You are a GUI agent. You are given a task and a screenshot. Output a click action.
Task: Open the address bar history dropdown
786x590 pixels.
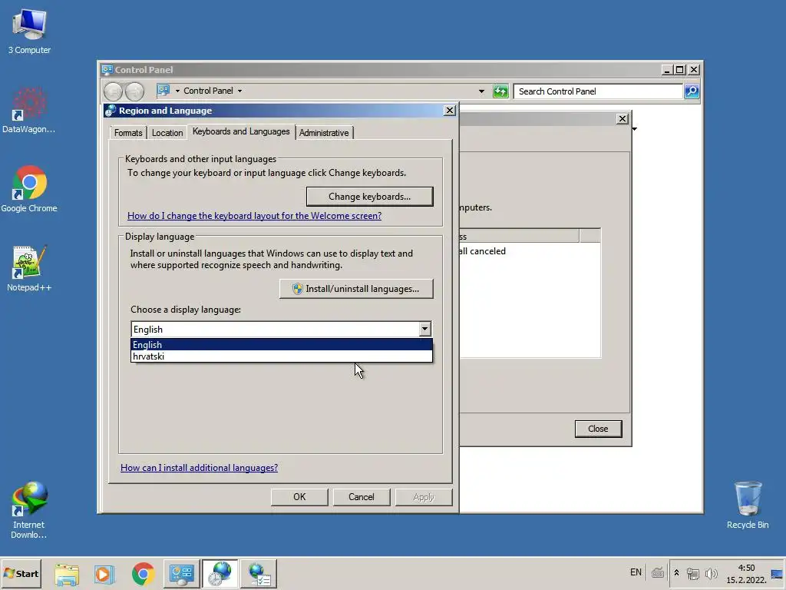(x=481, y=91)
